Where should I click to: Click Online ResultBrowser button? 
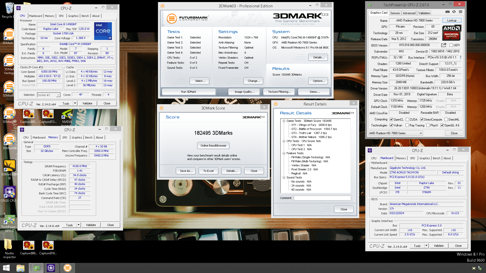pos(213,146)
